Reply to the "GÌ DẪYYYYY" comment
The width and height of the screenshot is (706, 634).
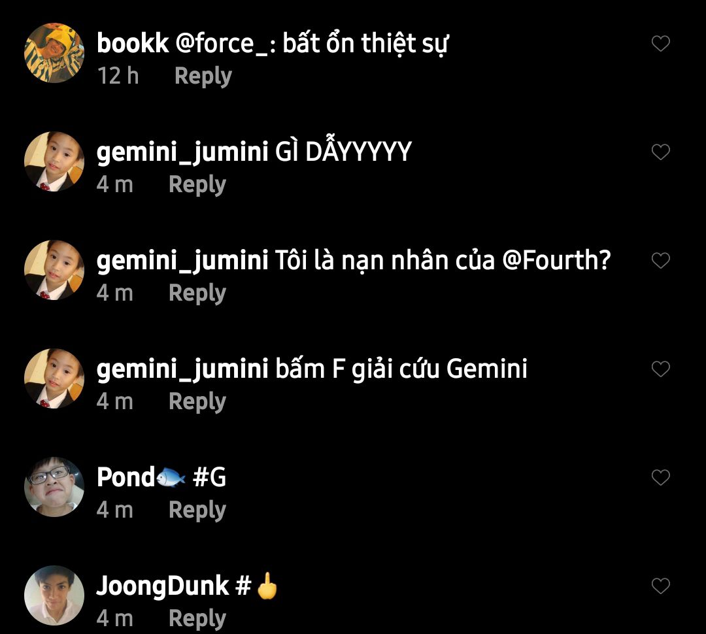click(197, 184)
